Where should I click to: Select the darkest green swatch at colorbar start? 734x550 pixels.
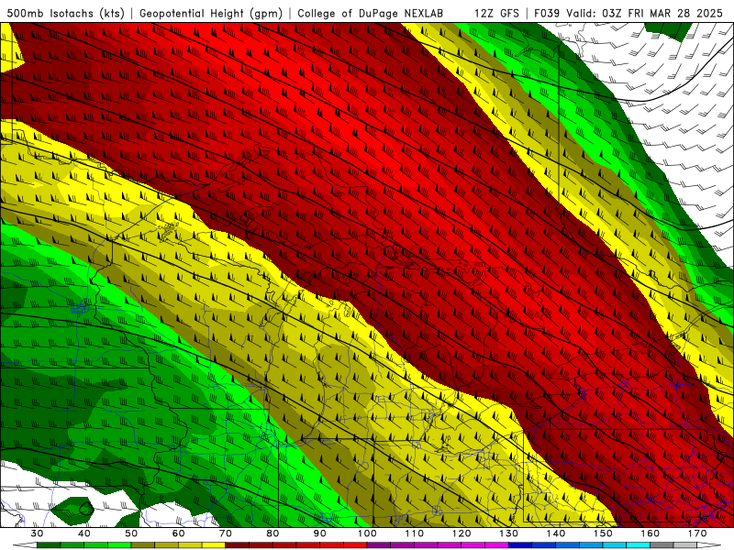tap(49, 545)
